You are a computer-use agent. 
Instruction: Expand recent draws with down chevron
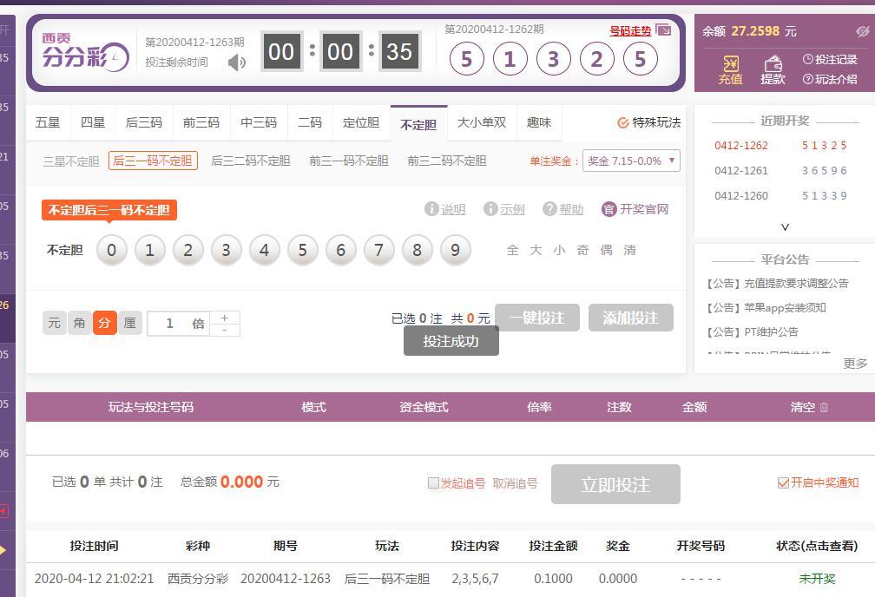pyautogui.click(x=785, y=226)
